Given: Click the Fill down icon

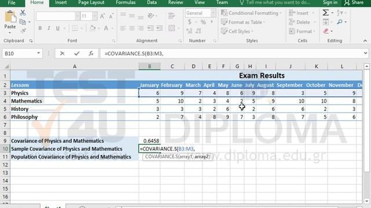Looking at the screenshot, I should coord(326,22).
